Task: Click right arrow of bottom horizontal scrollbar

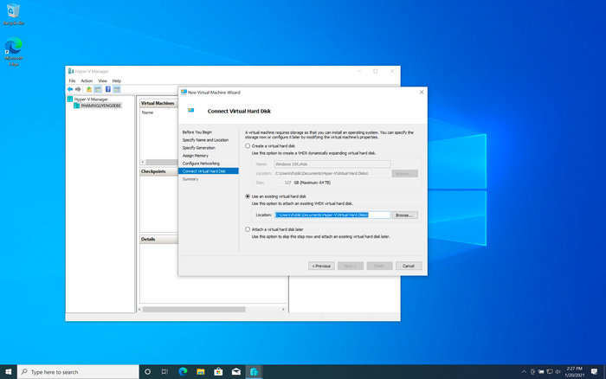Action: pyautogui.click(x=283, y=310)
